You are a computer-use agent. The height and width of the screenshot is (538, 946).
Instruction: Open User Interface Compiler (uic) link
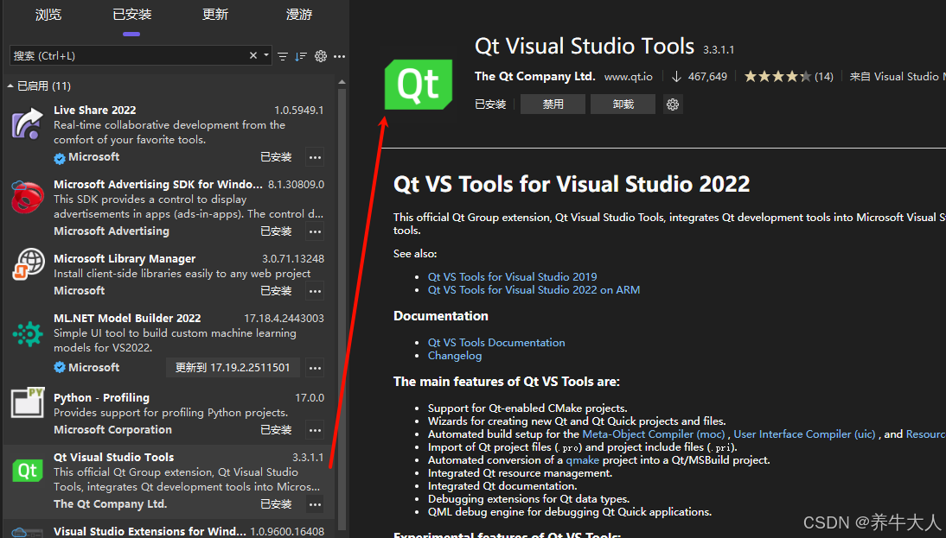click(804, 434)
